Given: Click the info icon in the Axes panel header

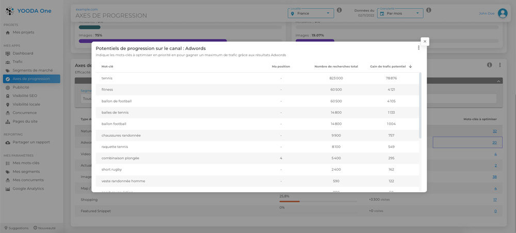Looking at the screenshot, I should (x=489, y=65).
